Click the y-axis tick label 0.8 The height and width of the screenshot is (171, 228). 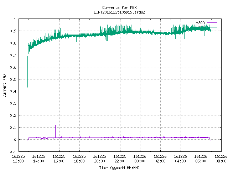tap(13, 43)
